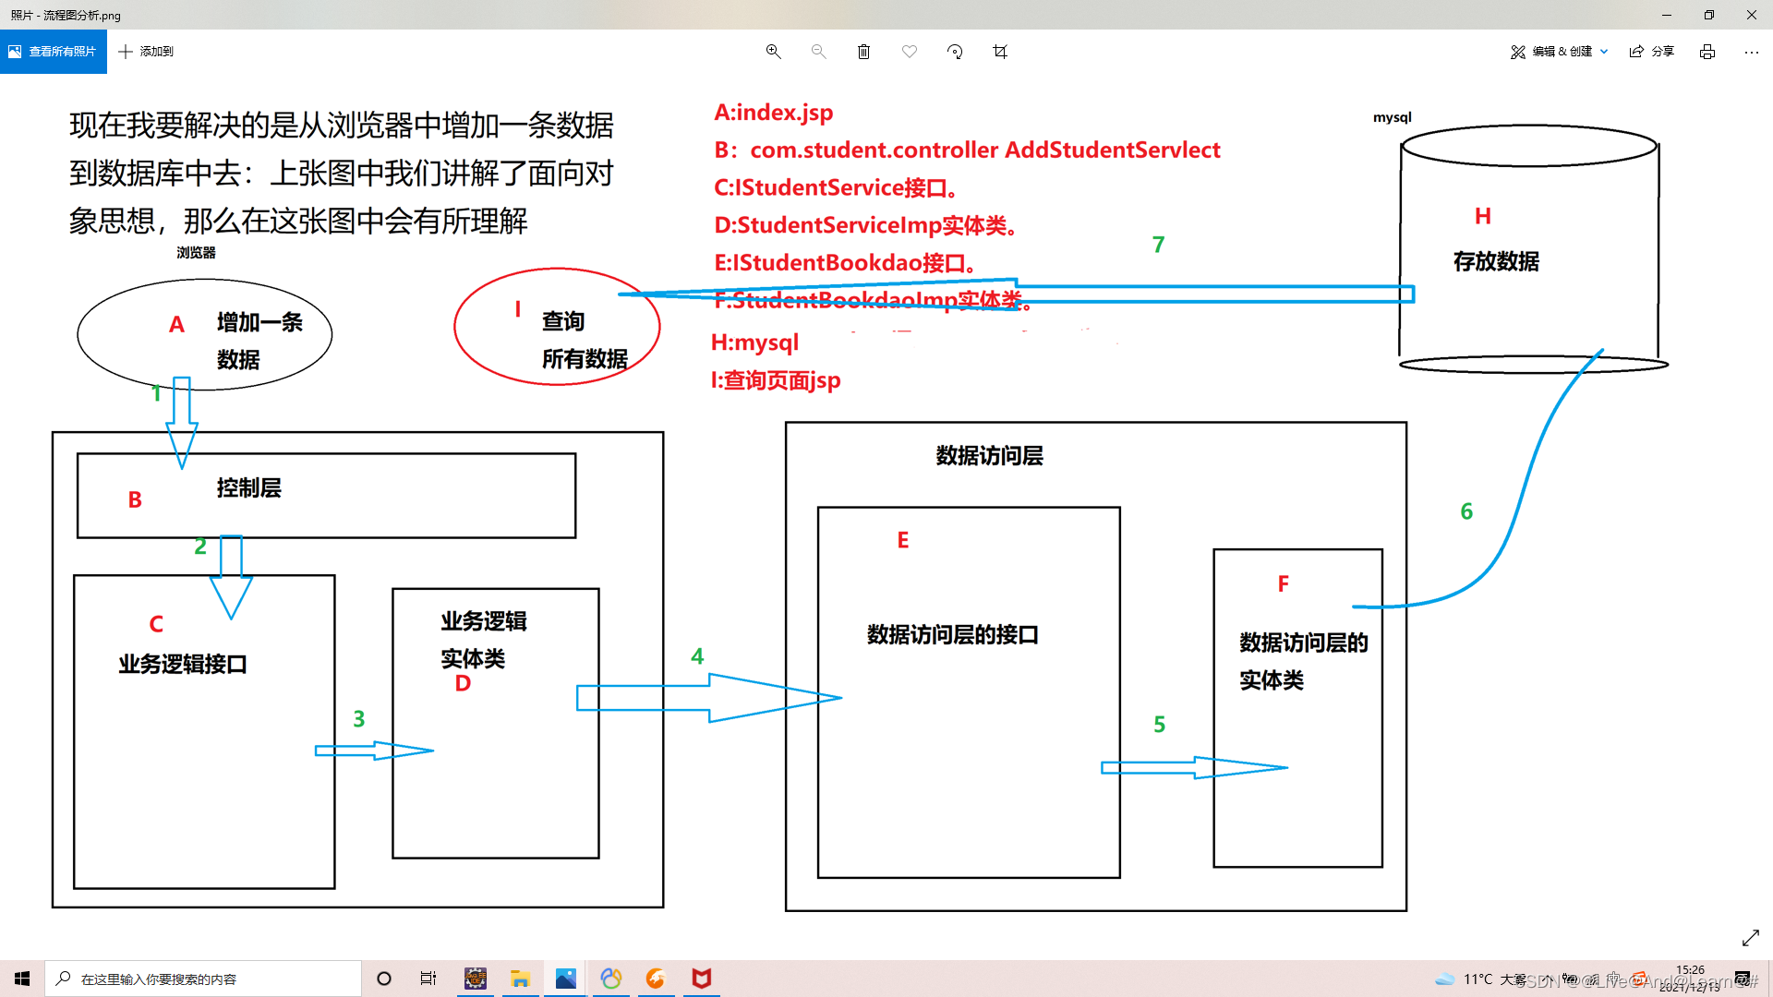The image size is (1773, 997).
Task: Click See all photos button
Action: 54,52
